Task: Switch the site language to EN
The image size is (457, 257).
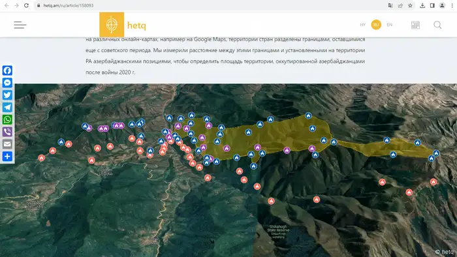Action: tap(389, 25)
